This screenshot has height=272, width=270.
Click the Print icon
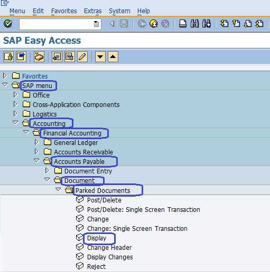click(x=183, y=24)
